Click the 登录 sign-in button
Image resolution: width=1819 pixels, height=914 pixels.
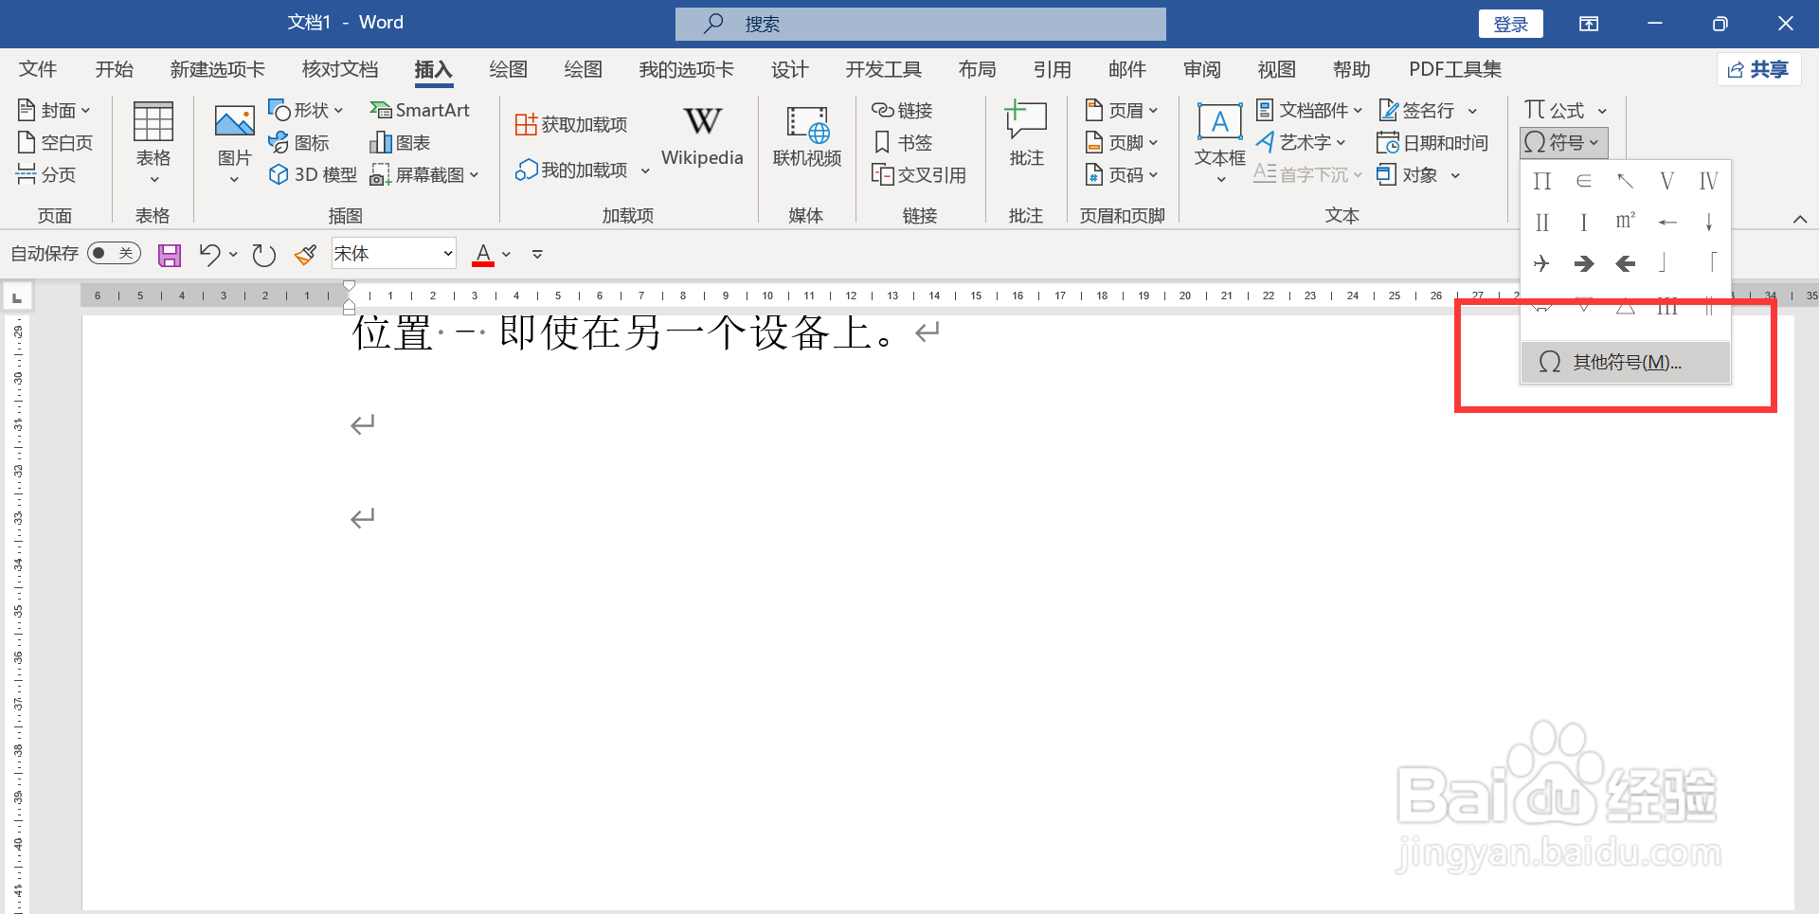[1510, 24]
